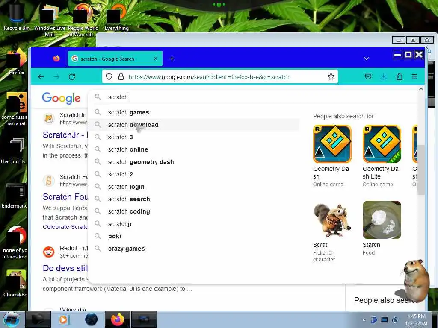Click the Firefox View icon left of tab
The height and width of the screenshot is (328, 438).
point(56,59)
